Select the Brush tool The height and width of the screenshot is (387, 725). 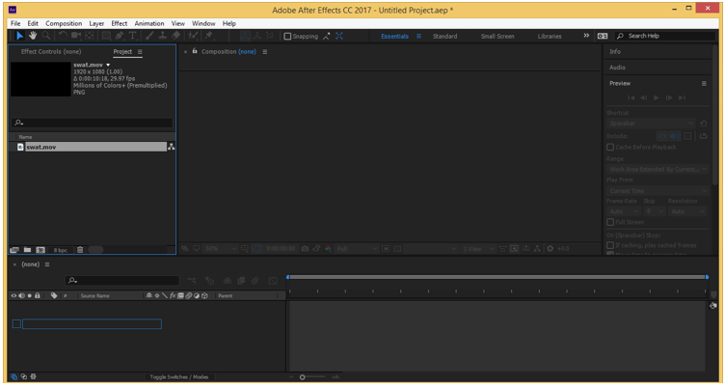tap(149, 36)
